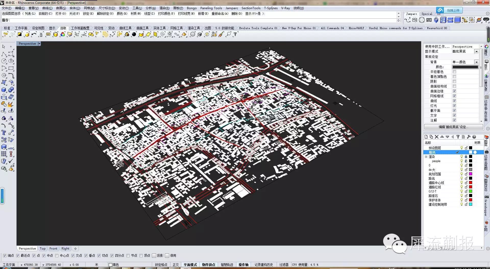490x269 pixels.
Task: Click the Explode tool icon
Action: tap(10, 104)
